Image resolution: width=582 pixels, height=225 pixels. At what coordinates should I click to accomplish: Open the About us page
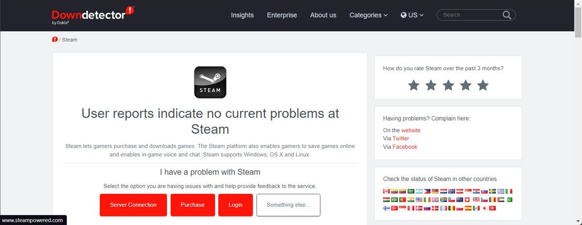click(x=323, y=15)
